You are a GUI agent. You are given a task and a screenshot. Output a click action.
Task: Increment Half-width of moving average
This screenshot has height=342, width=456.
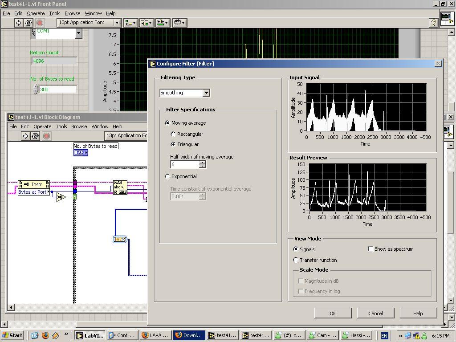pos(203,162)
